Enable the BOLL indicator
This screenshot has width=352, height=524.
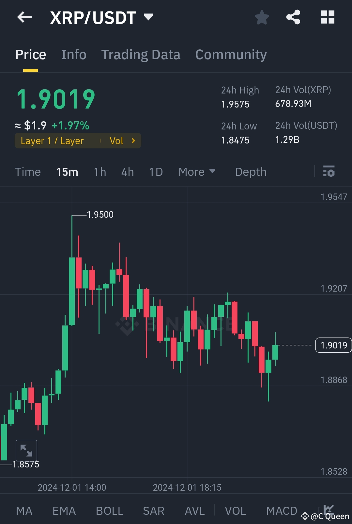click(x=109, y=510)
